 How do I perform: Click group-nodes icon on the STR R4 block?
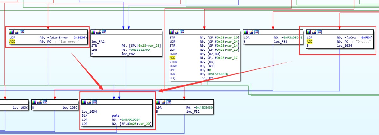(x=182, y=32)
